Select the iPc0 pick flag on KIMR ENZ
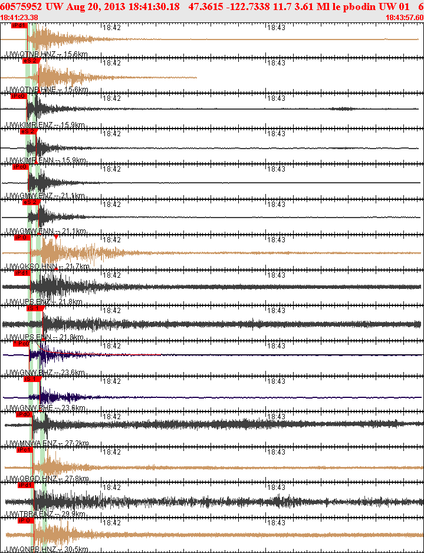This screenshot has width=424, height=553. (x=19, y=96)
